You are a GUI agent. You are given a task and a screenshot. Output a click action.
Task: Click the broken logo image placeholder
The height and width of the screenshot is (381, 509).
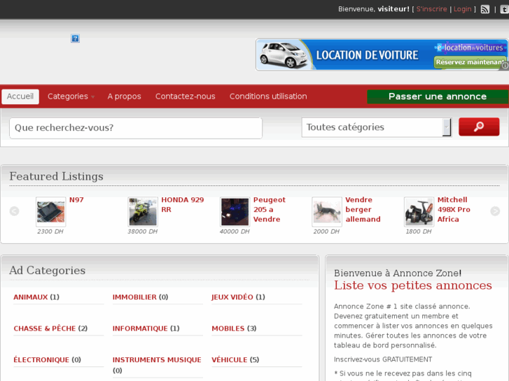[75, 38]
